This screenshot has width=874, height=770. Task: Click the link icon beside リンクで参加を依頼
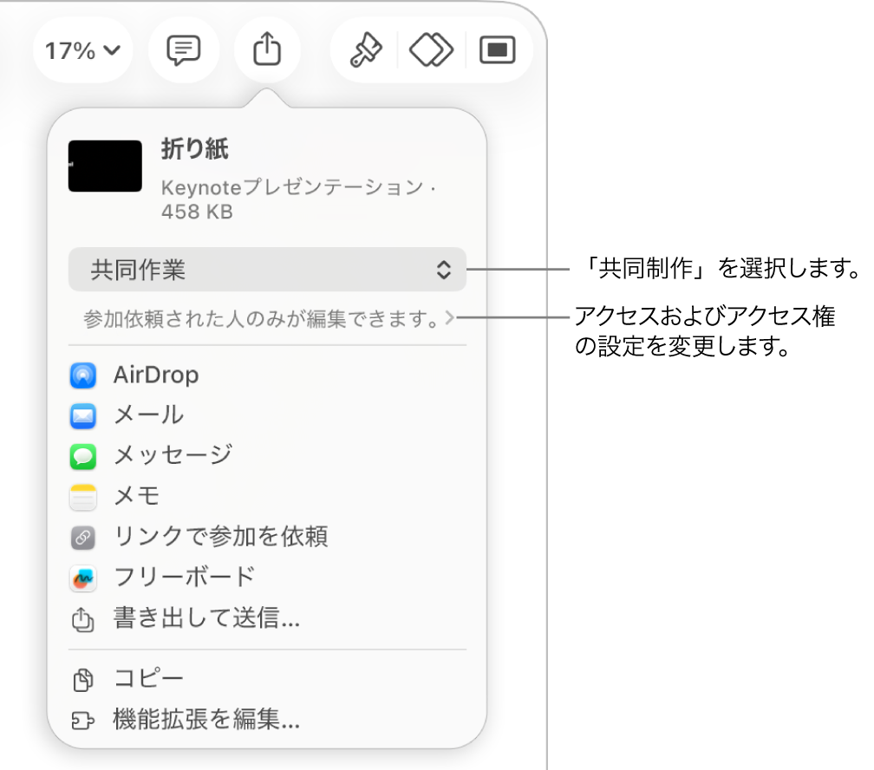pos(82,538)
